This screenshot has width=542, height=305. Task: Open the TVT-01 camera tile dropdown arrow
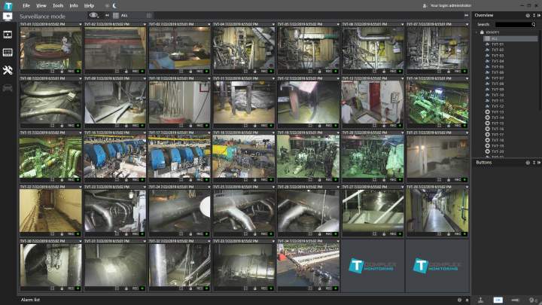[81, 25]
